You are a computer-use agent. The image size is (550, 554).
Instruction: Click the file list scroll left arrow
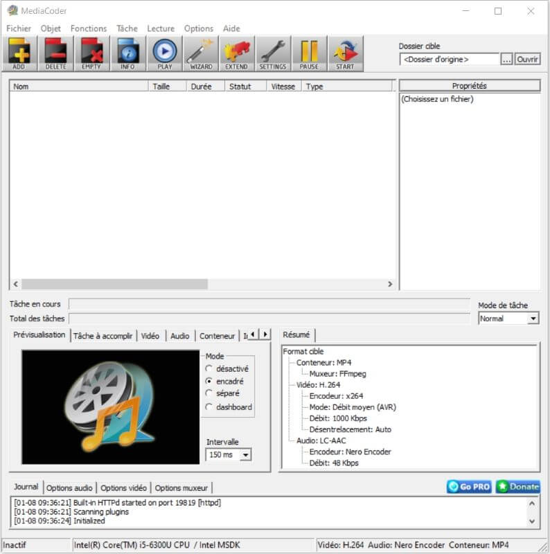click(15, 284)
